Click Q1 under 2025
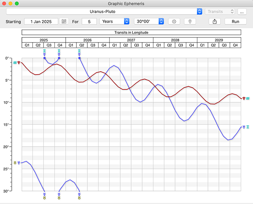 click(x=27, y=45)
